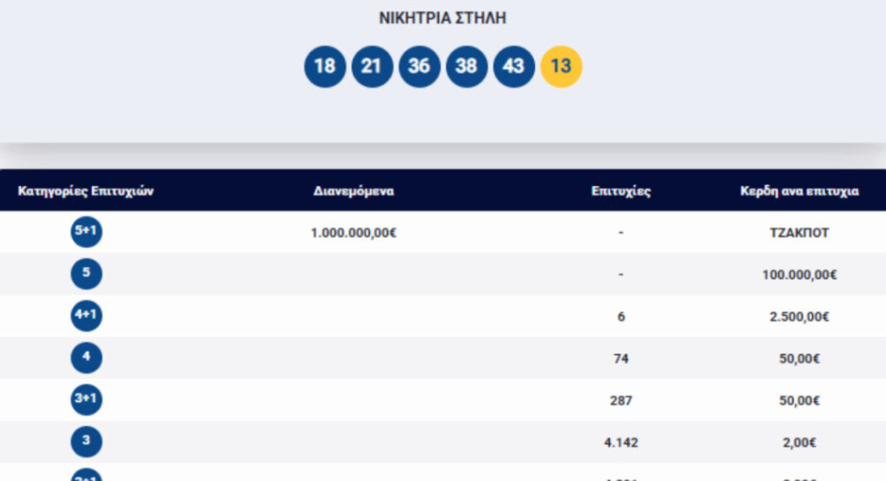
Task: Click the Κερδη ανα επιτυχια header
Action: coord(799,191)
